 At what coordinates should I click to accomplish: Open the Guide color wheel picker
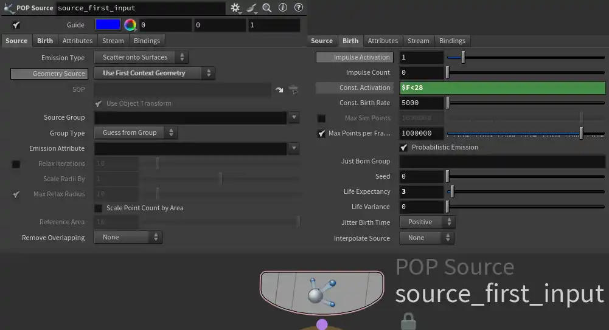coord(130,25)
